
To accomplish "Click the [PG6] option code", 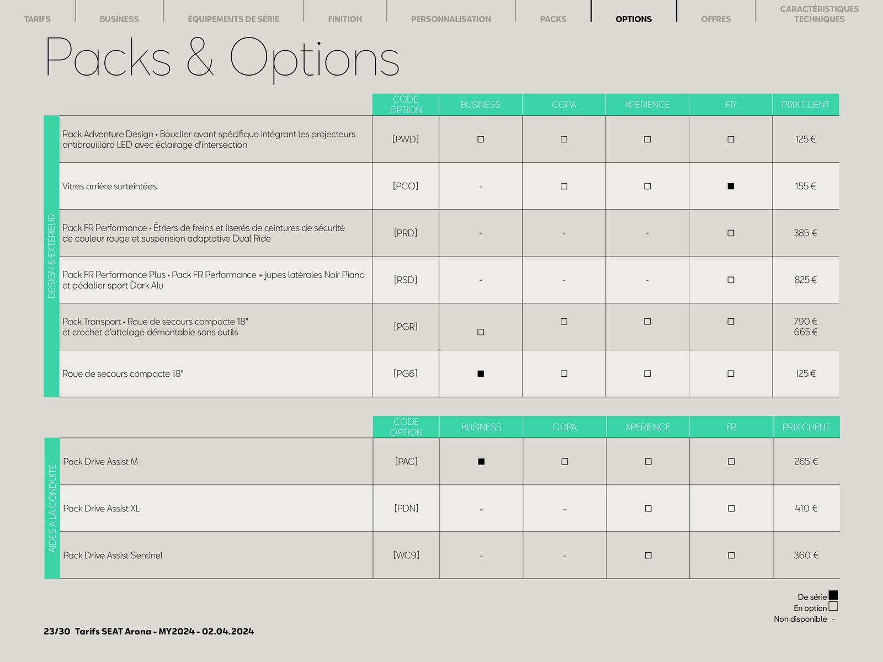I will pyautogui.click(x=406, y=373).
